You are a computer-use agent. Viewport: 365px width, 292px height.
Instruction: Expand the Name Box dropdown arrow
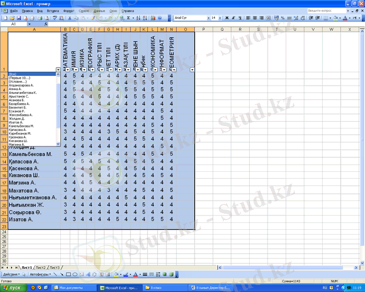29,24
